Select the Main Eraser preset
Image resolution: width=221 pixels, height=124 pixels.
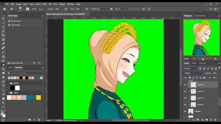(25, 25)
